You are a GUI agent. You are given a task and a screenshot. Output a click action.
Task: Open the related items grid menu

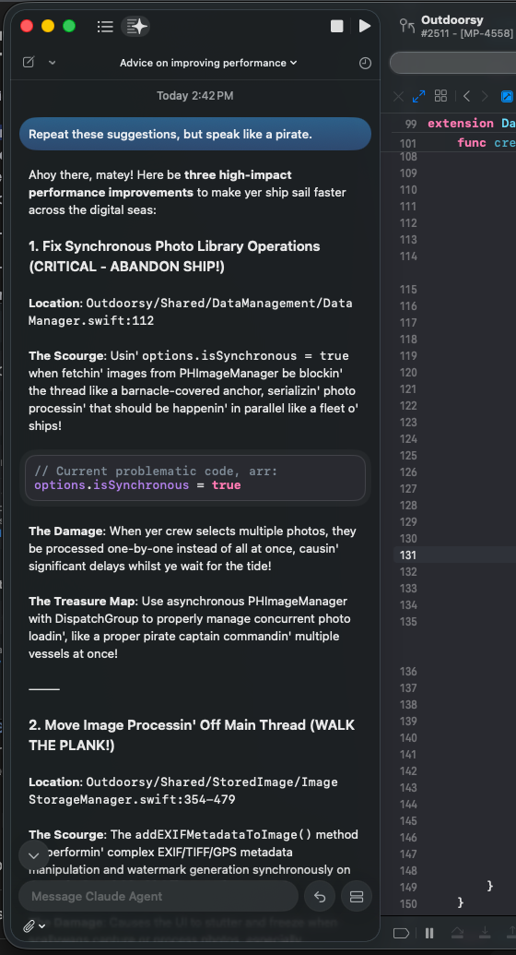pyautogui.click(x=440, y=96)
